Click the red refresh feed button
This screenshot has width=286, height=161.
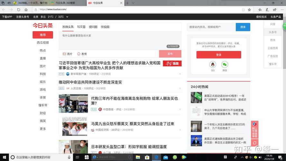pyautogui.click(x=254, y=143)
